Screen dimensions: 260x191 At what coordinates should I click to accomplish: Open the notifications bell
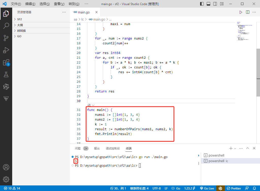tap(254, 188)
